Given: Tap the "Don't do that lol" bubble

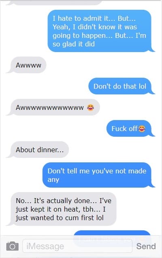Looking at the screenshot, I should coord(120,86).
